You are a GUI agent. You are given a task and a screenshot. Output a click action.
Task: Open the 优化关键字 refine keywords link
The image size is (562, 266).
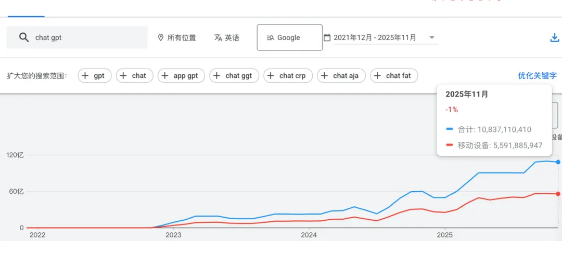537,75
